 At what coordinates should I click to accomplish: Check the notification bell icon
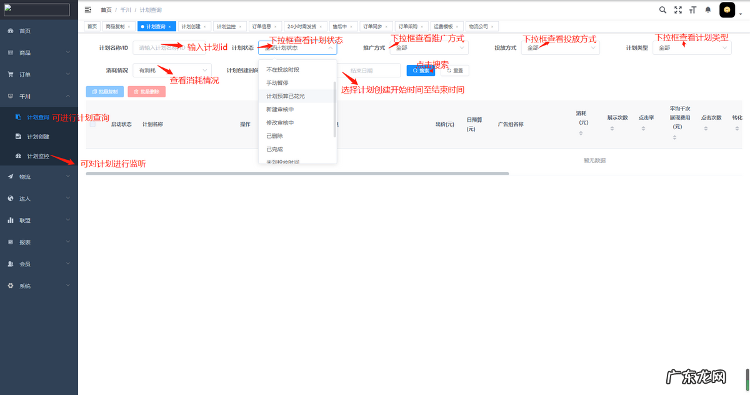(x=709, y=10)
